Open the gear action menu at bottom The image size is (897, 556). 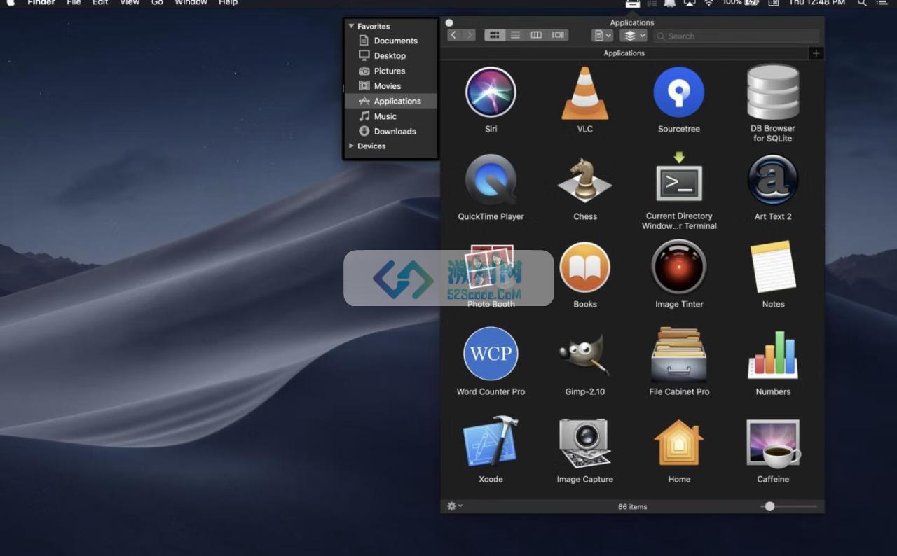pos(455,506)
